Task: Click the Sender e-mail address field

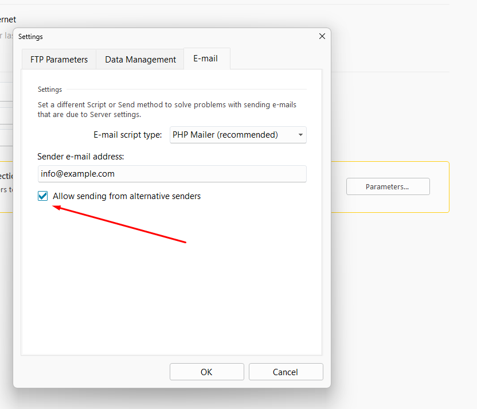Action: point(171,174)
